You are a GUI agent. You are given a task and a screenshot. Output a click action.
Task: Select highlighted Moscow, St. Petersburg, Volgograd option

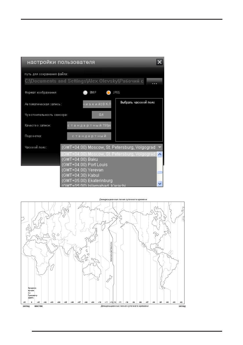pyautogui.click(x=109, y=154)
